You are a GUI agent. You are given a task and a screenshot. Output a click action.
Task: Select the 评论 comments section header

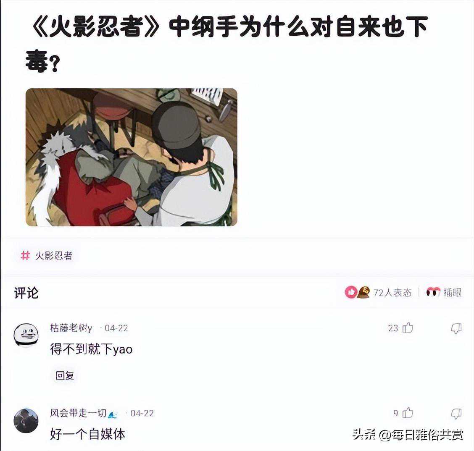[26, 293]
